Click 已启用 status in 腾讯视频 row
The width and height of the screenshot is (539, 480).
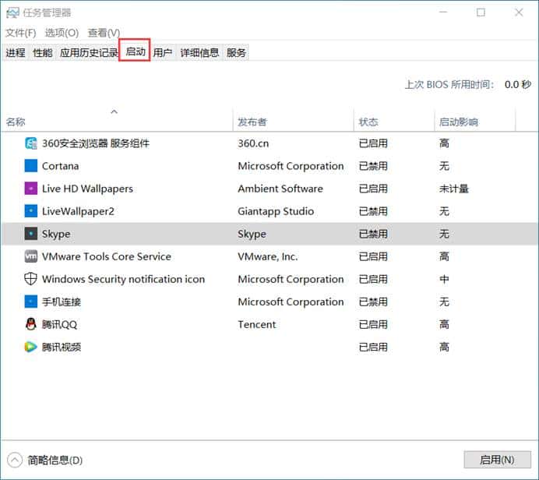(373, 348)
